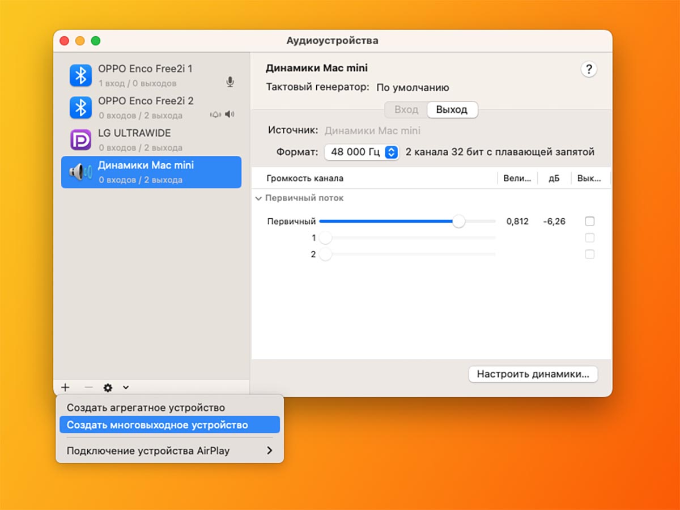Screen dimensions: 680x510
Task: Toggle mute checkbox for Первичный channel
Action: 589,222
